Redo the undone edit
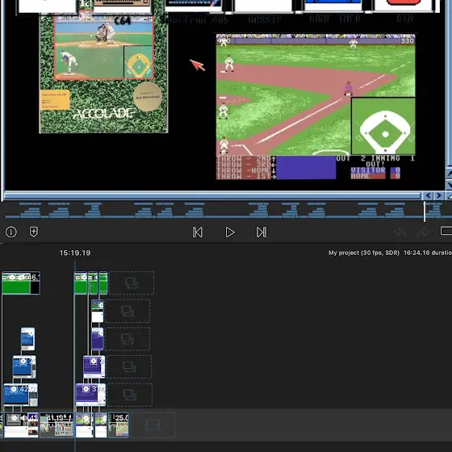This screenshot has width=452, height=452. pos(423,232)
